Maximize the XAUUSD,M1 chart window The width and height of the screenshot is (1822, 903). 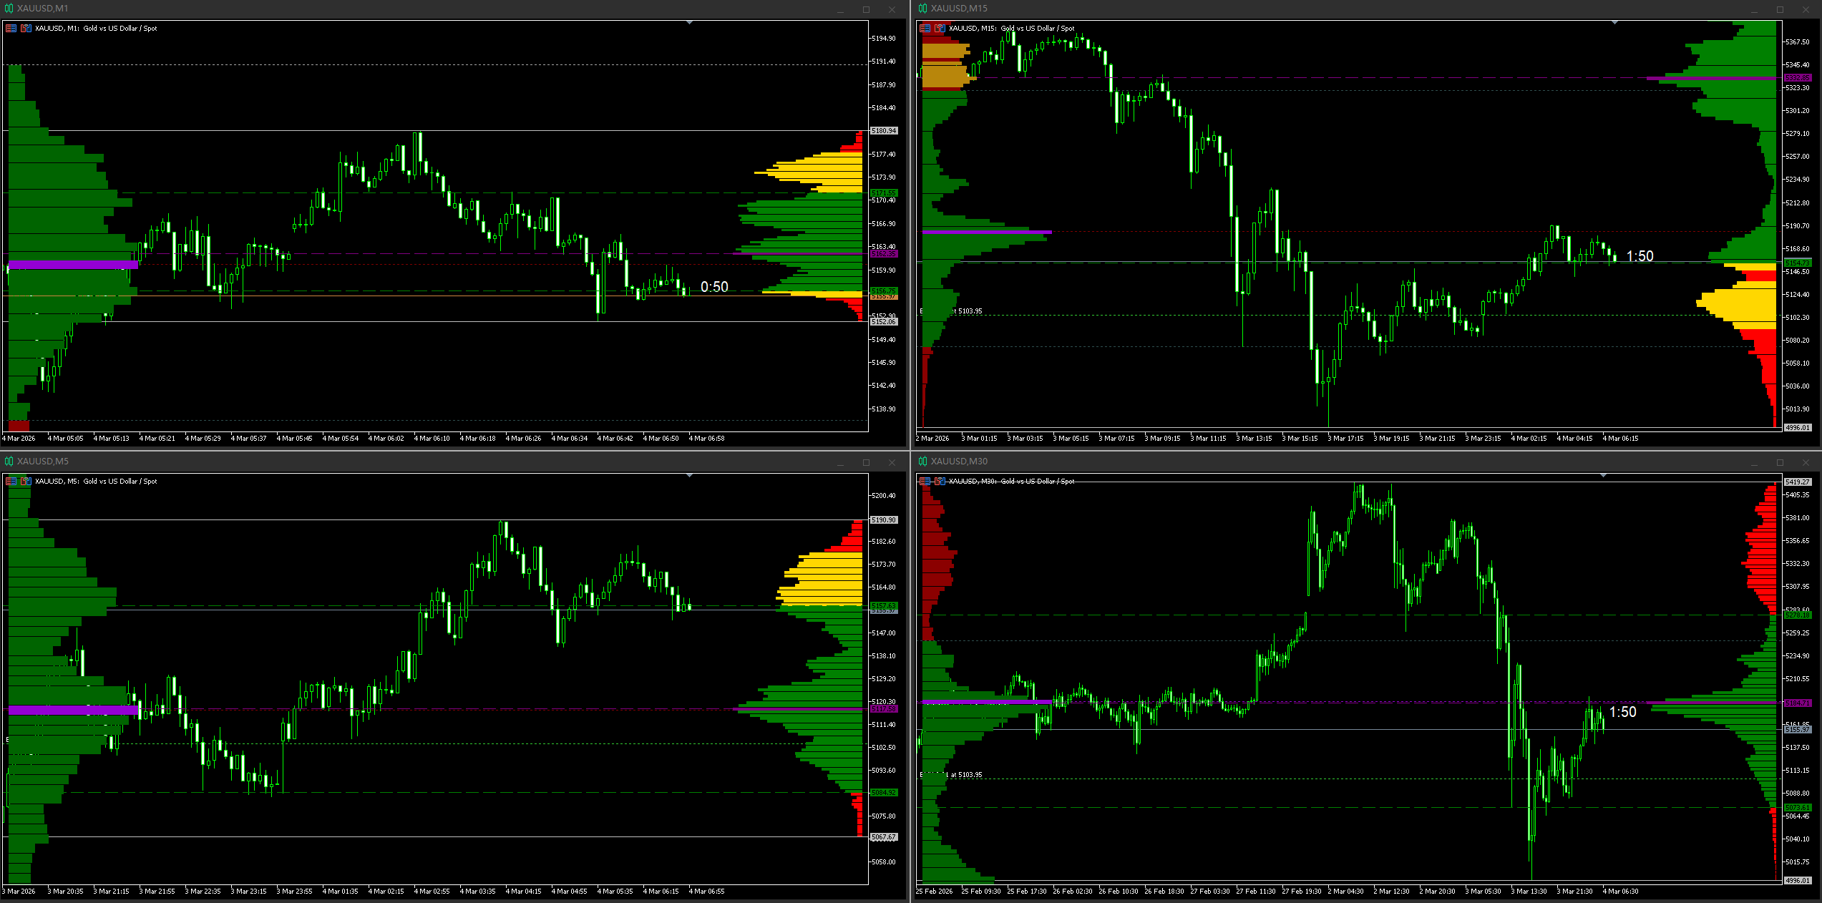[x=866, y=9]
